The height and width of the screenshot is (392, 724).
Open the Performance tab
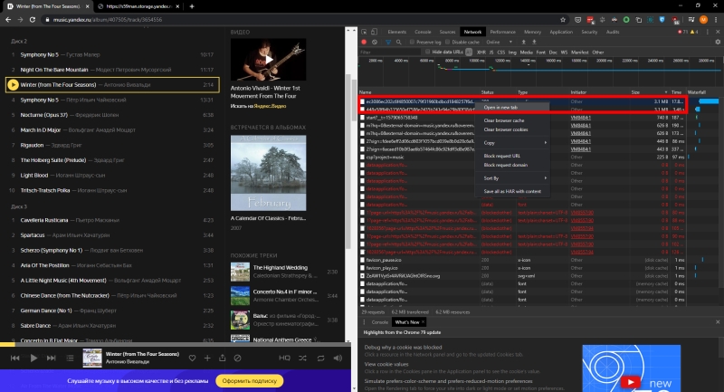503,32
